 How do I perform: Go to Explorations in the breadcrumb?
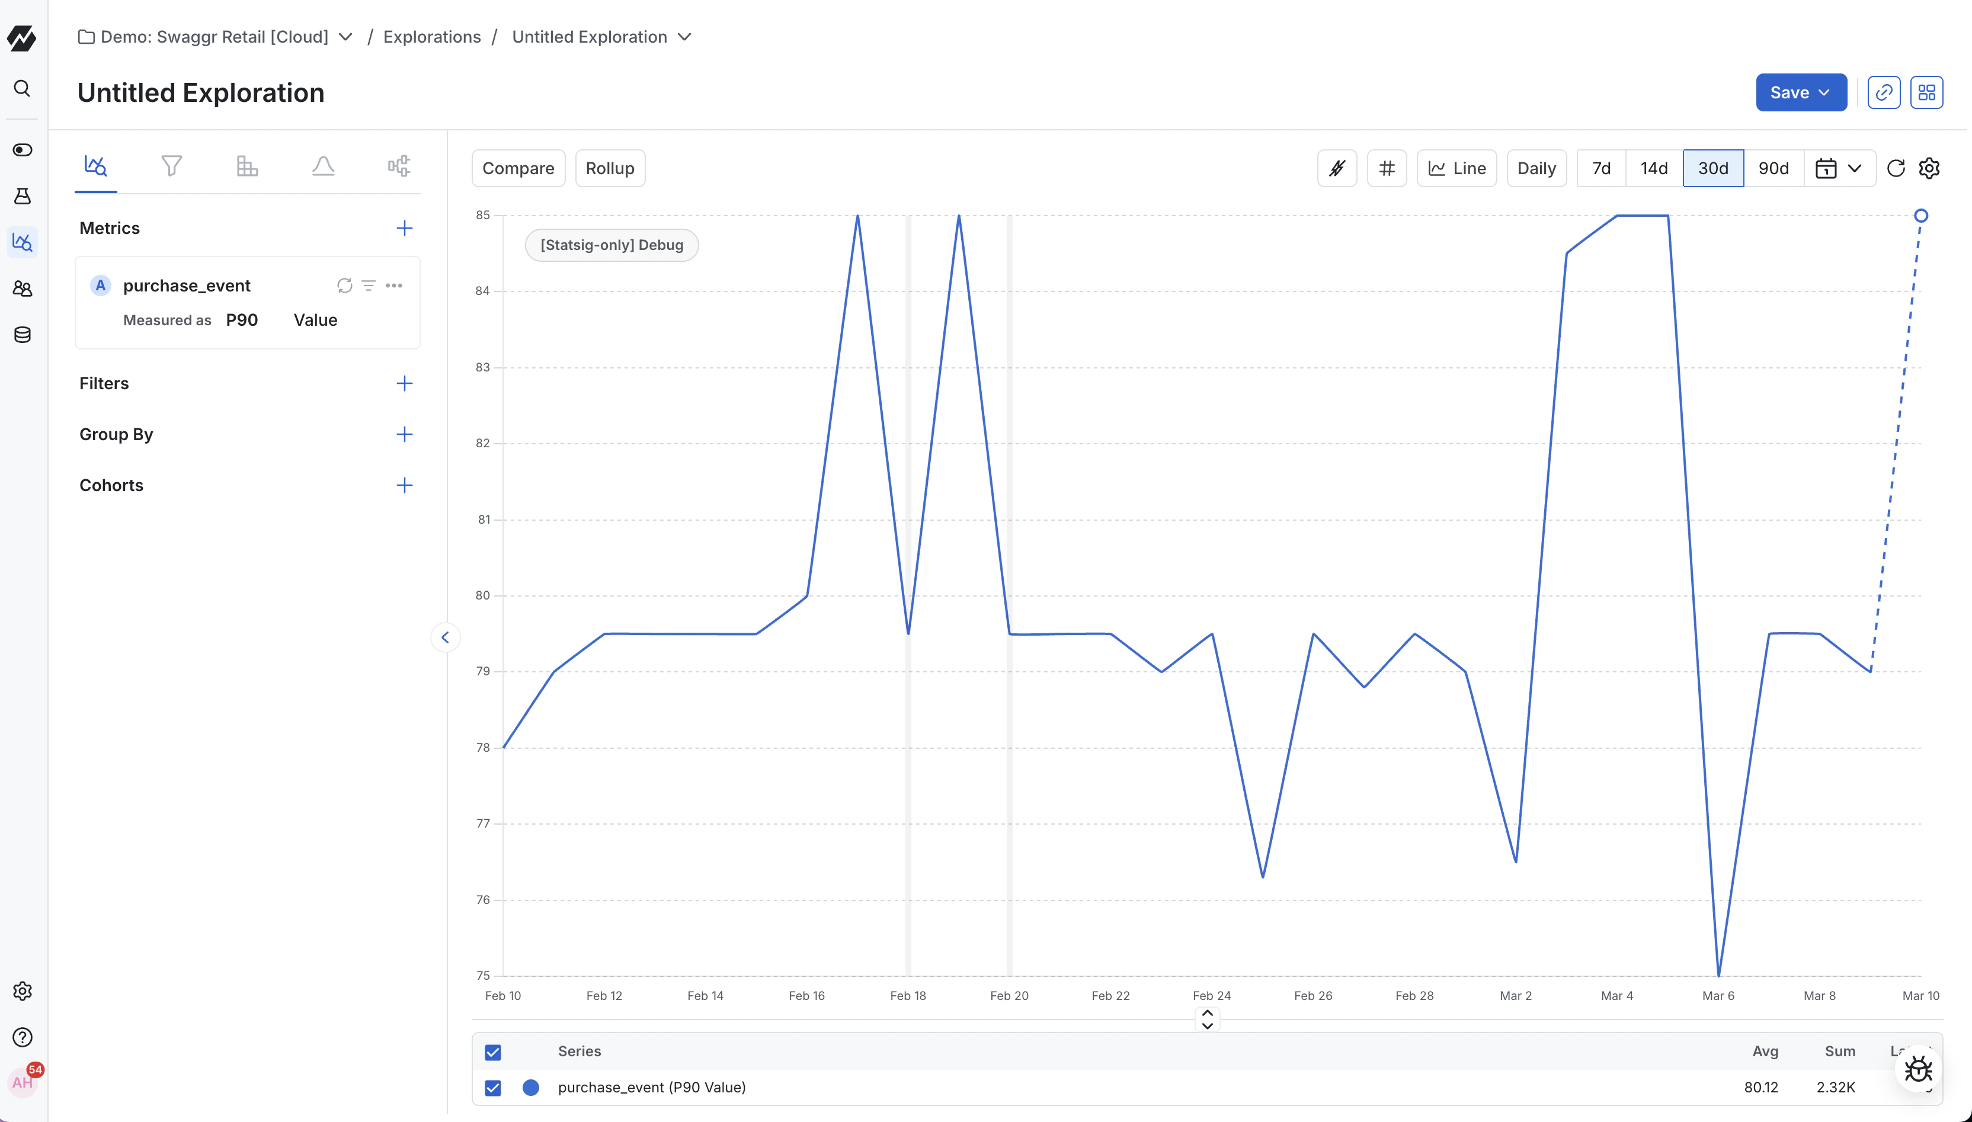click(431, 36)
